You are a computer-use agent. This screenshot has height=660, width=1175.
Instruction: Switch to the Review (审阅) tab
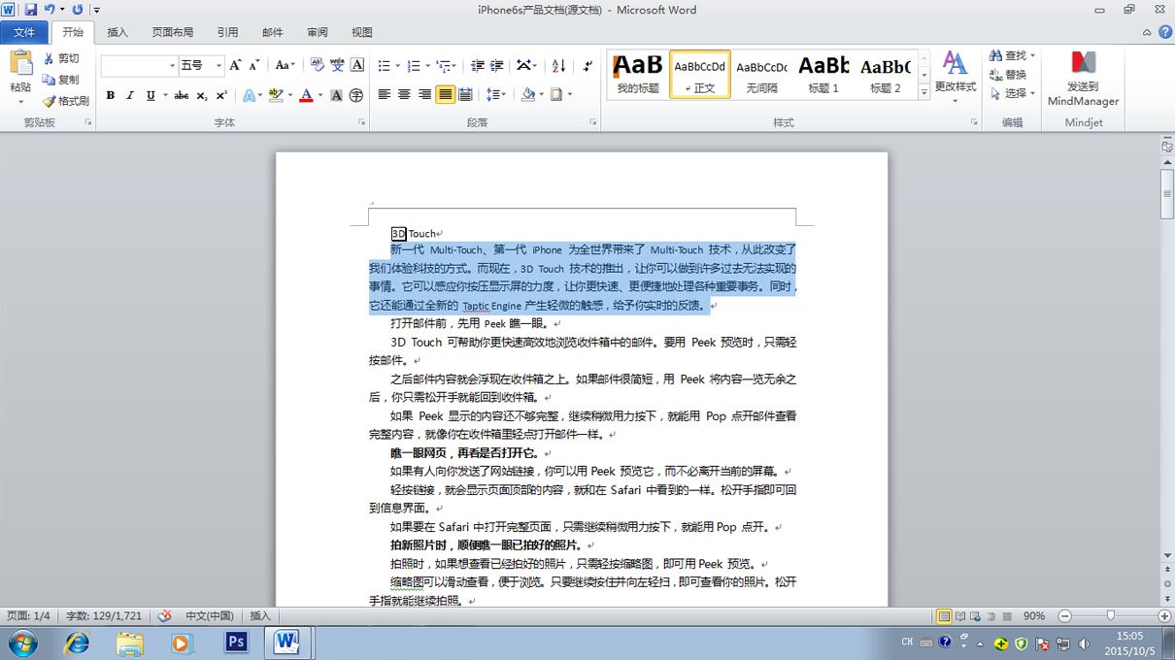tap(318, 32)
